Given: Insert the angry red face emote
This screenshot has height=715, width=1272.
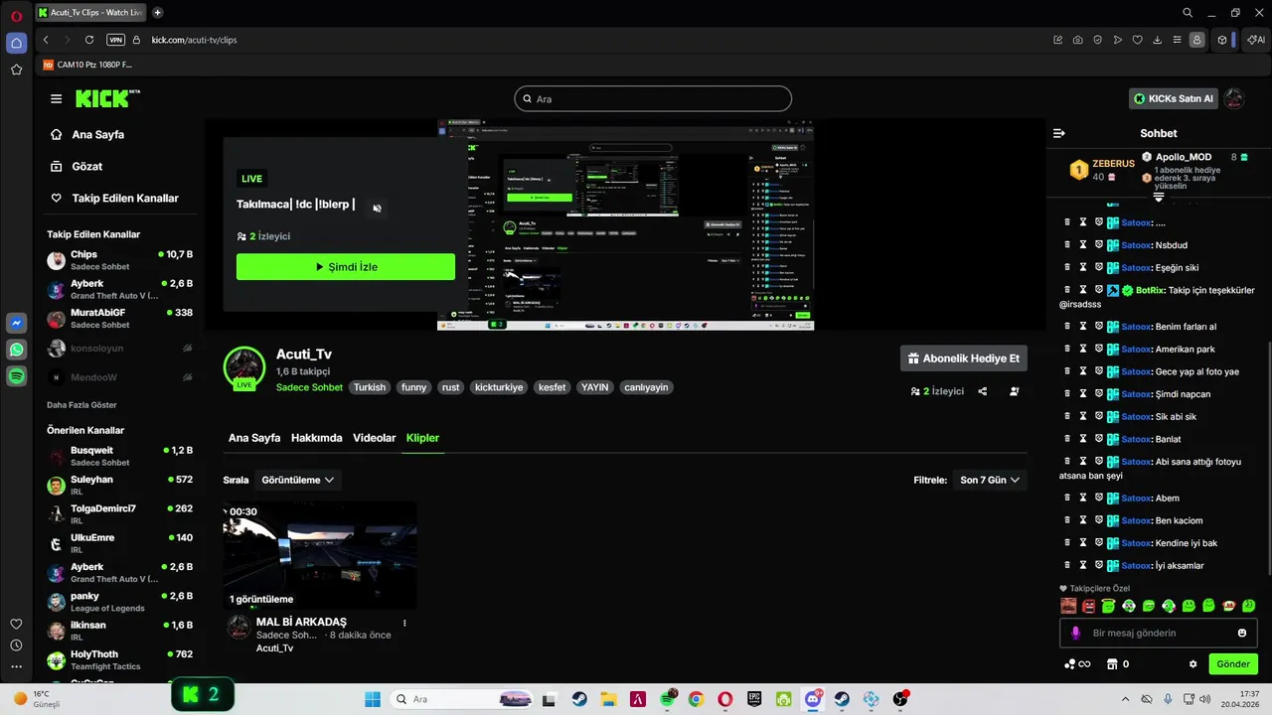Looking at the screenshot, I should coord(1089,606).
